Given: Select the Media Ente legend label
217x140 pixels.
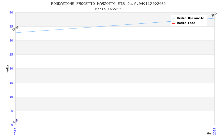Looking at the screenshot, I should [x=186, y=23].
